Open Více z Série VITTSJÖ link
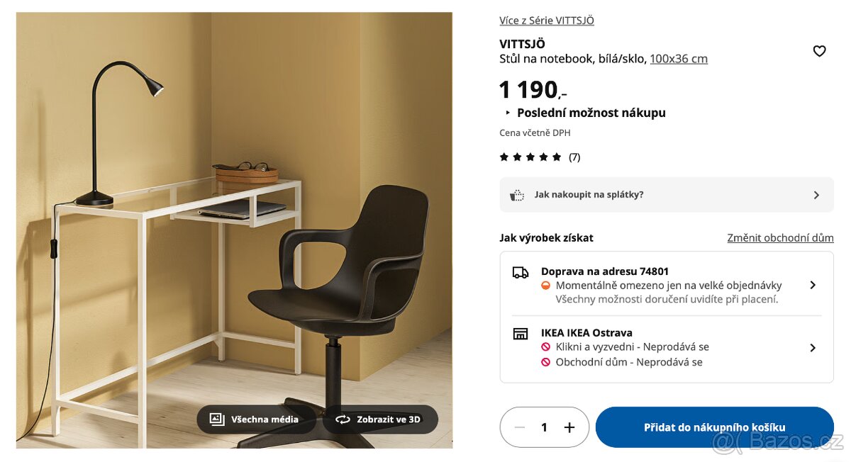The height and width of the screenshot is (462, 851). tap(547, 21)
